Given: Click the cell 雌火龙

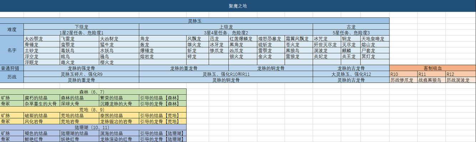Looking at the screenshot, I should [80, 62].
